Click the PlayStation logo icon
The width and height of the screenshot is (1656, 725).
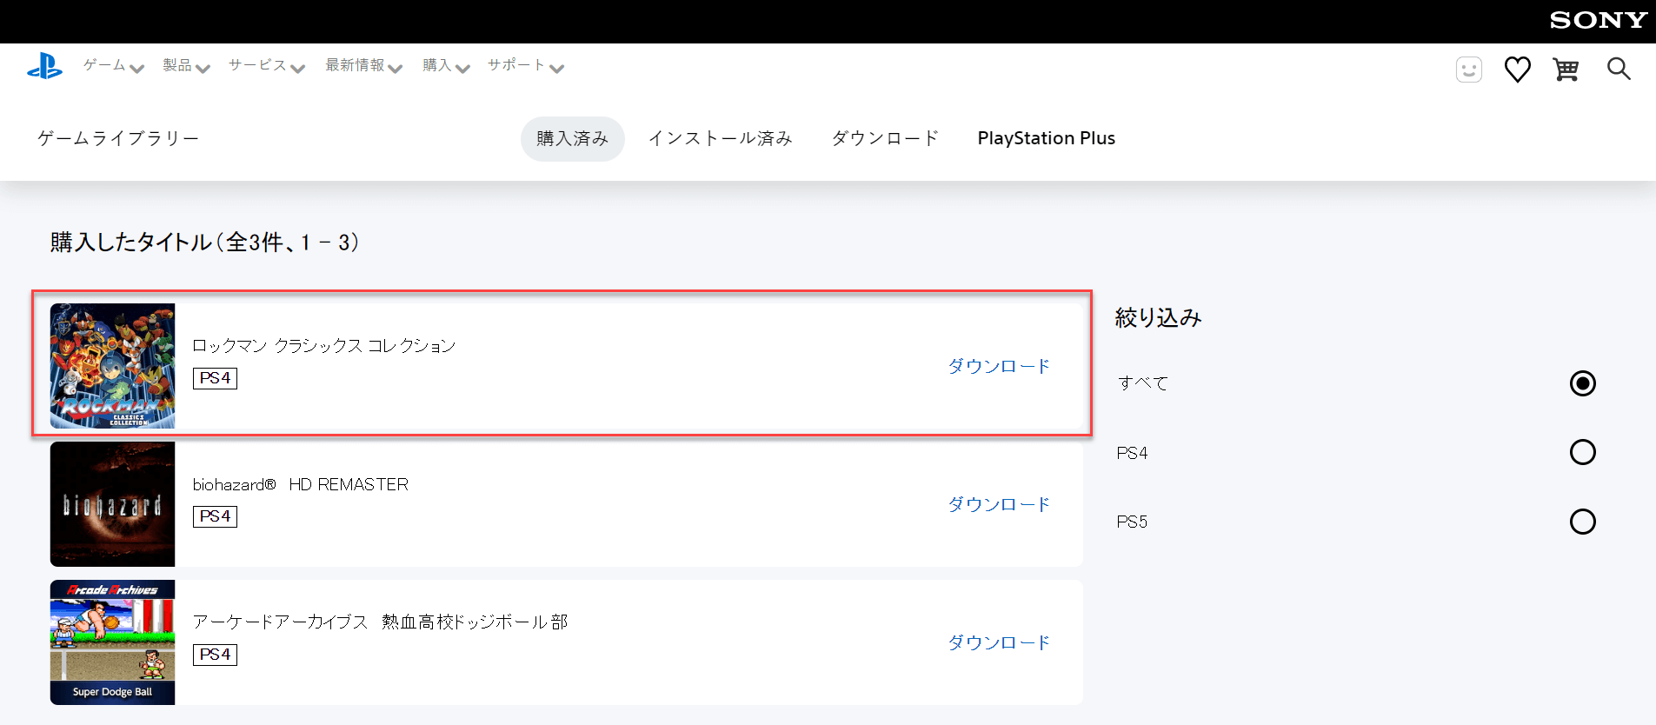44,67
